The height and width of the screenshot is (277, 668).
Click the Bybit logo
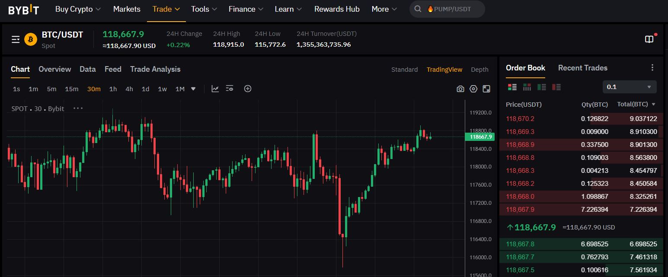[x=24, y=10]
